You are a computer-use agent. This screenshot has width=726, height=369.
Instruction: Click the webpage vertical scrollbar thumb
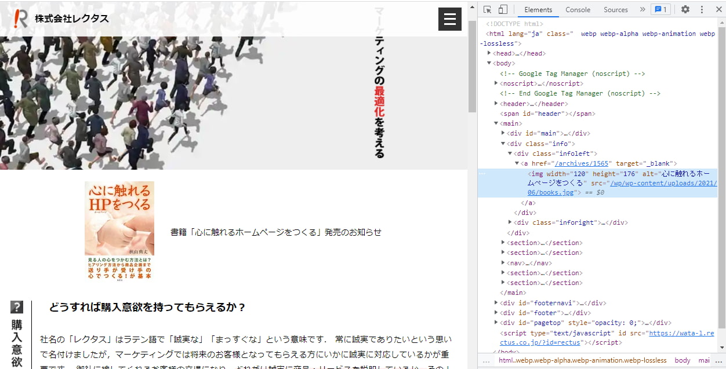pyautogui.click(x=473, y=67)
